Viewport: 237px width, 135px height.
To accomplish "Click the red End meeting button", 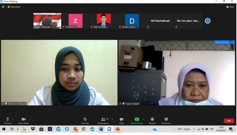I will click(229, 121).
